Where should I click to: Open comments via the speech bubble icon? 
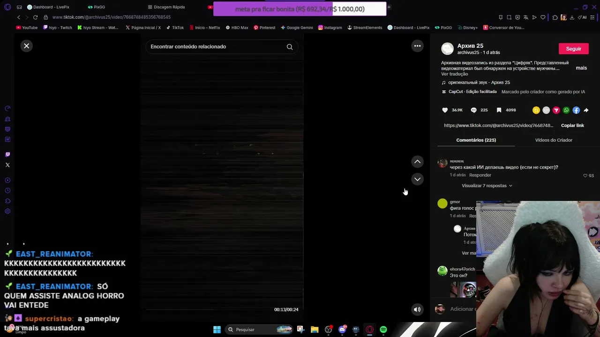coord(473,110)
